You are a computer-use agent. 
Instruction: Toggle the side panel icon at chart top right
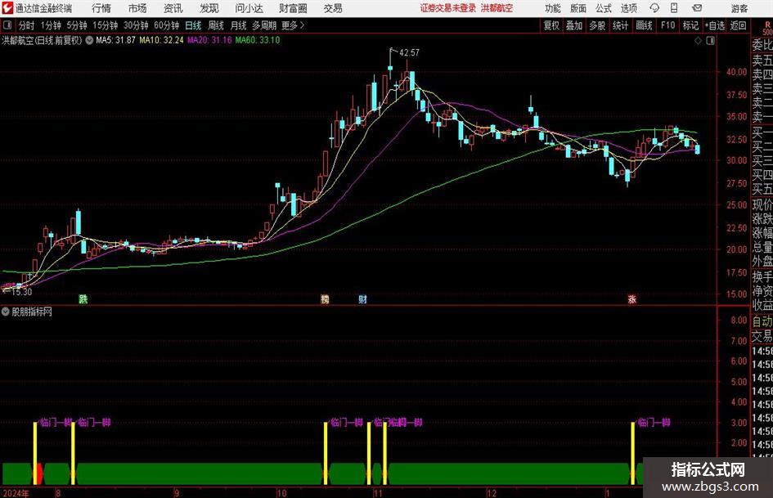(710, 41)
